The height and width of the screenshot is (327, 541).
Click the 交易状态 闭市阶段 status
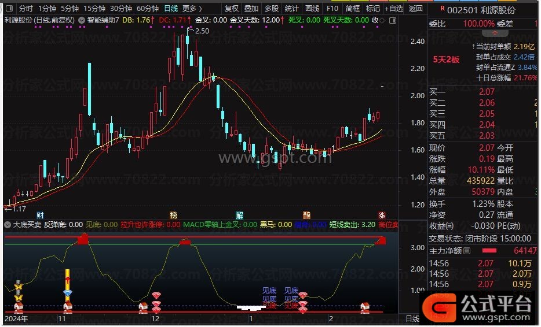[x=480, y=239]
